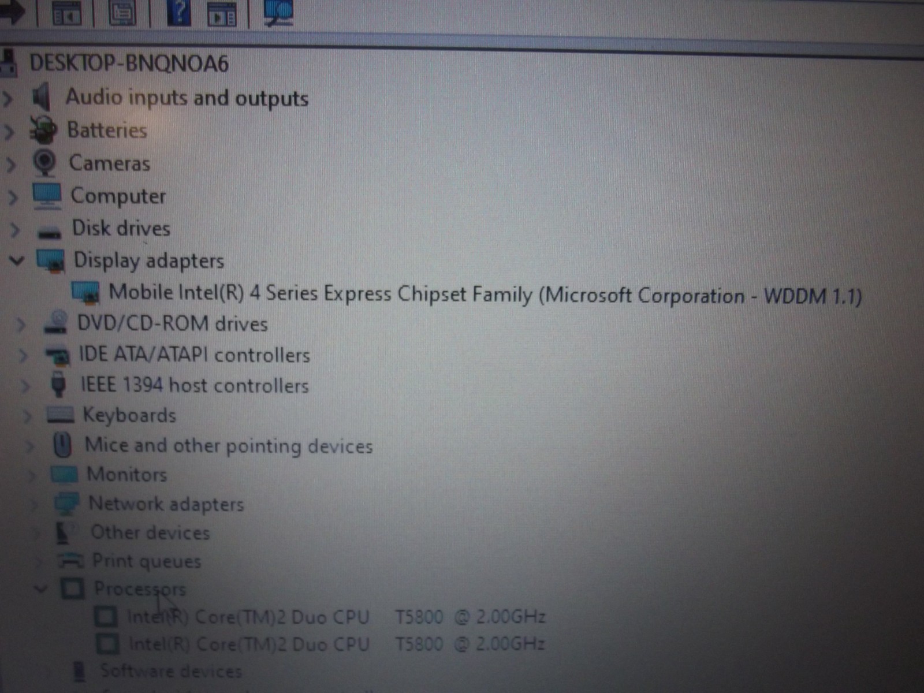Select the 'Cameras' label

pyautogui.click(x=110, y=163)
